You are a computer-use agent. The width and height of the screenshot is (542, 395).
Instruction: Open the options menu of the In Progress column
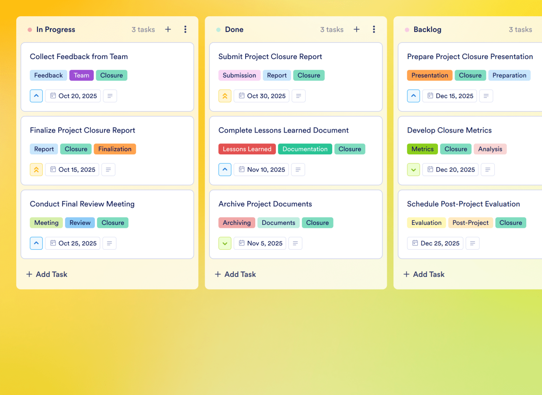(x=185, y=29)
